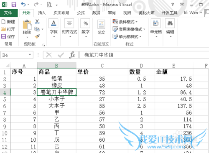Click 保存 in the 常用 group
The width and height of the screenshot is (209, 153).
click(x=8, y=37)
